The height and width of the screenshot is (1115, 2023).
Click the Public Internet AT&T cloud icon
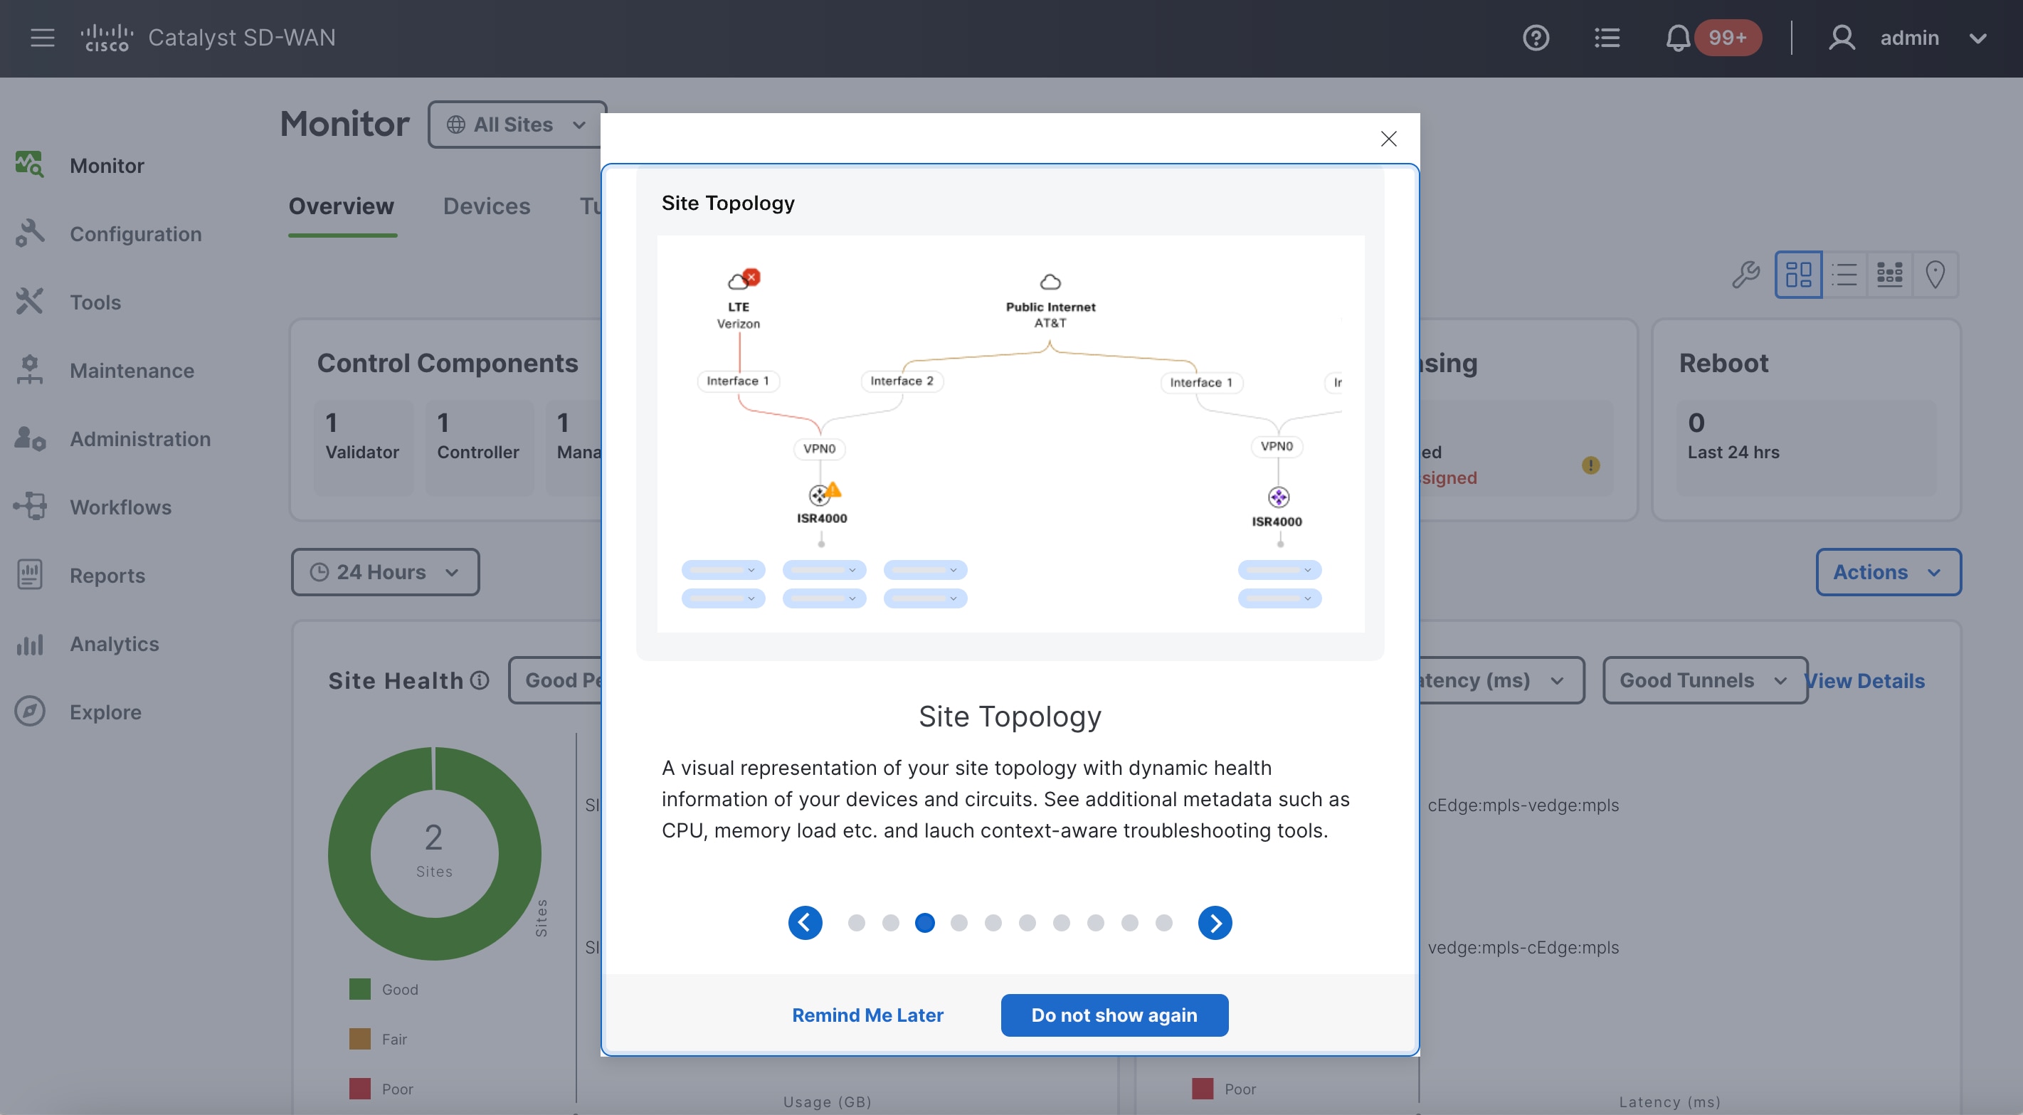click(1050, 282)
